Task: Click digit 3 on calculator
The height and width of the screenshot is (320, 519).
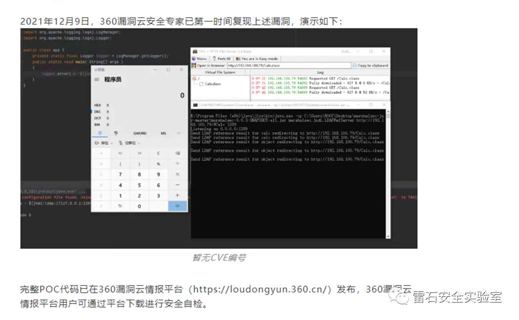Action: tap(158, 196)
